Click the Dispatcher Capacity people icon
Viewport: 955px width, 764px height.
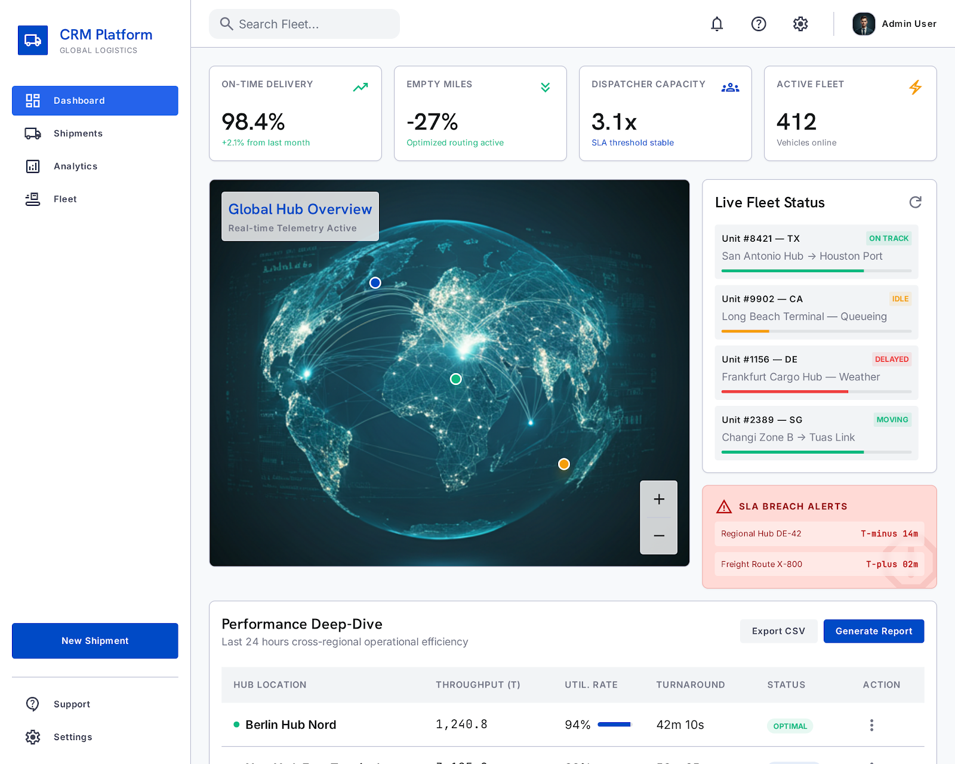(731, 88)
